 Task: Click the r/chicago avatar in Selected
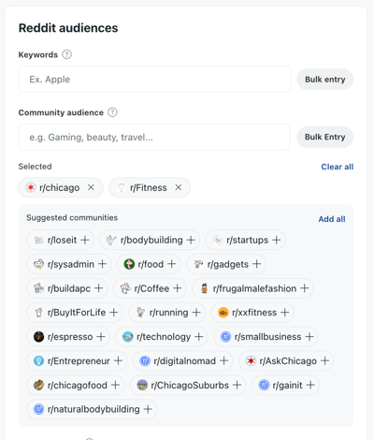click(x=31, y=187)
